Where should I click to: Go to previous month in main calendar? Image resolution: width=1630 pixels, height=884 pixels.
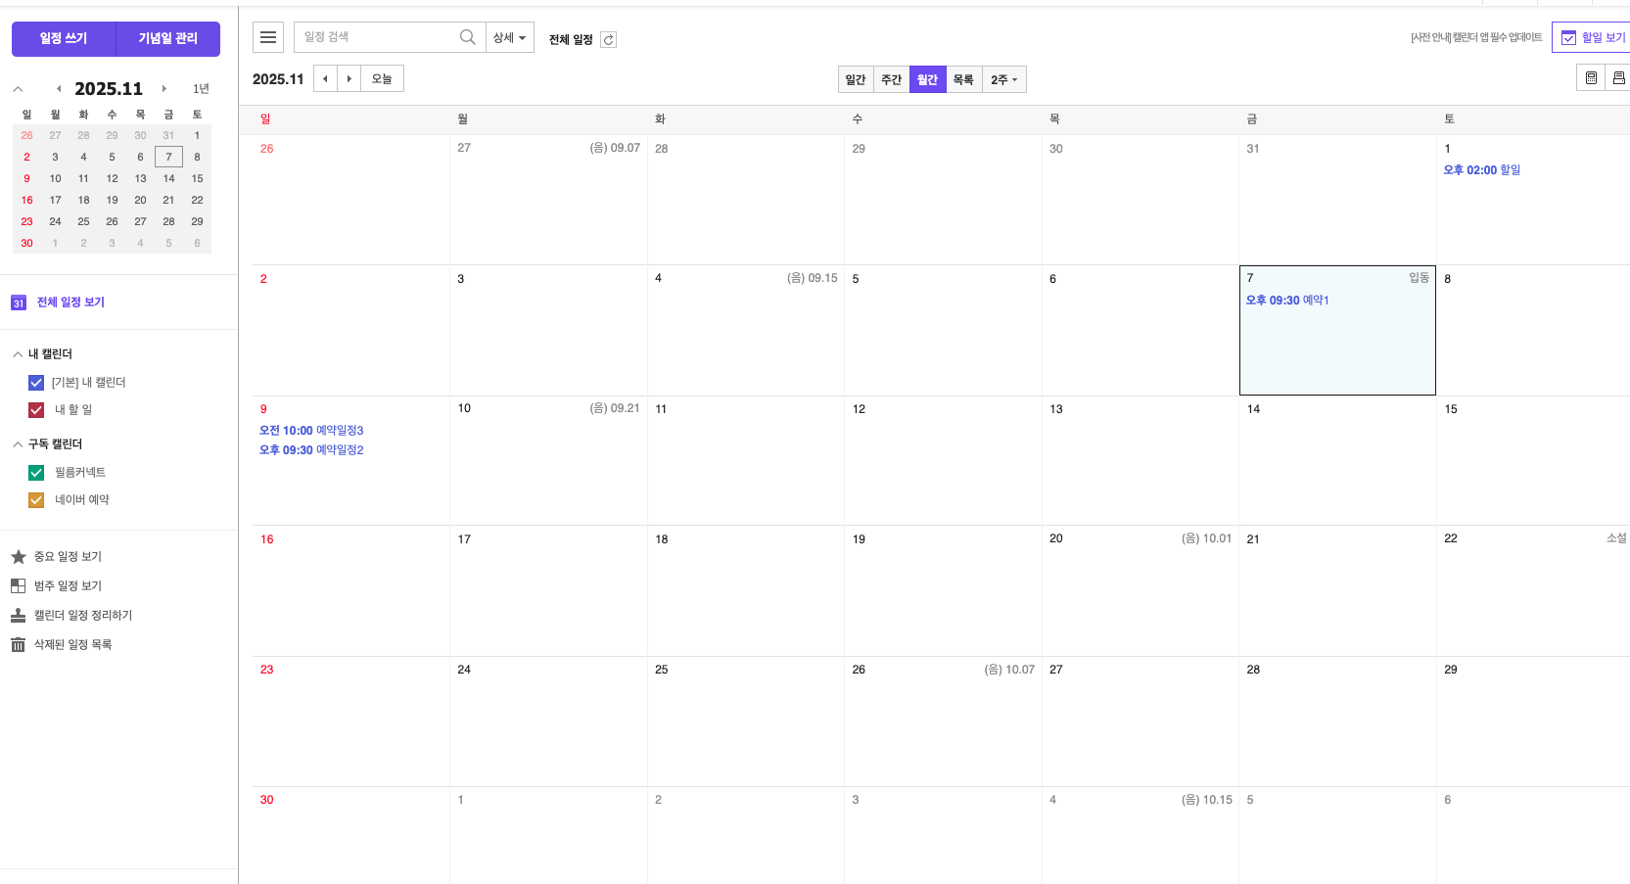pos(325,78)
